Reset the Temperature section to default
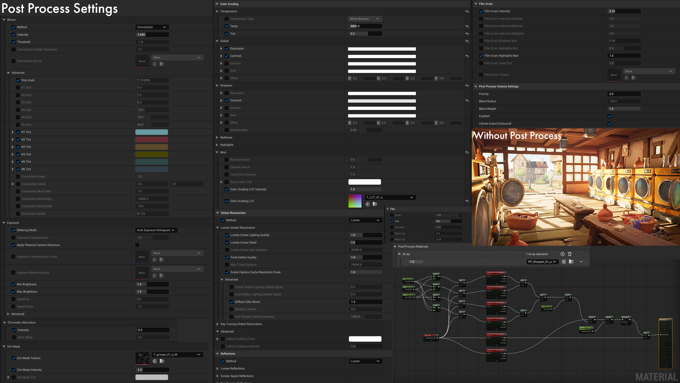 (467, 12)
